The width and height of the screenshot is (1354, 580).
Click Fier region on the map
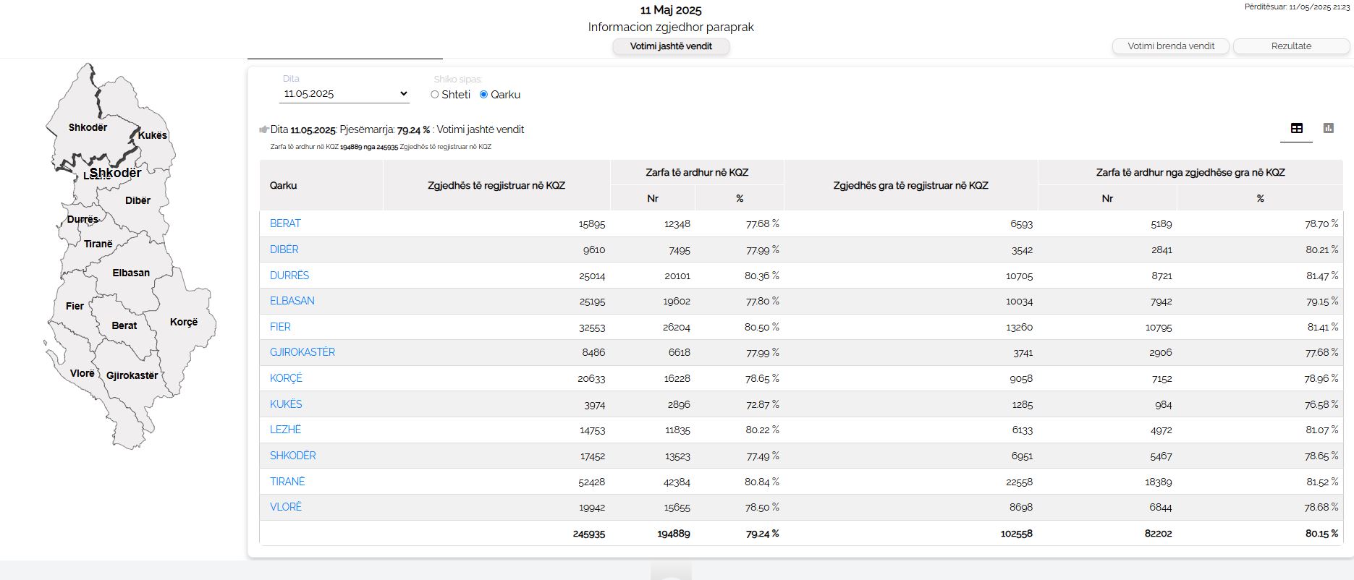pyautogui.click(x=75, y=306)
